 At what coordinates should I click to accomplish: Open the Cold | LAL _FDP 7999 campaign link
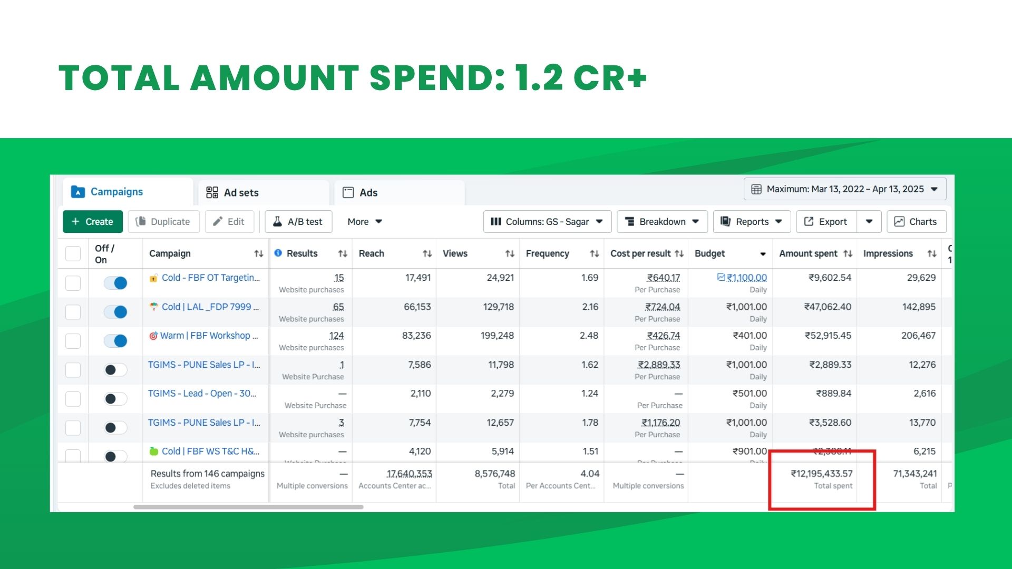coord(210,307)
